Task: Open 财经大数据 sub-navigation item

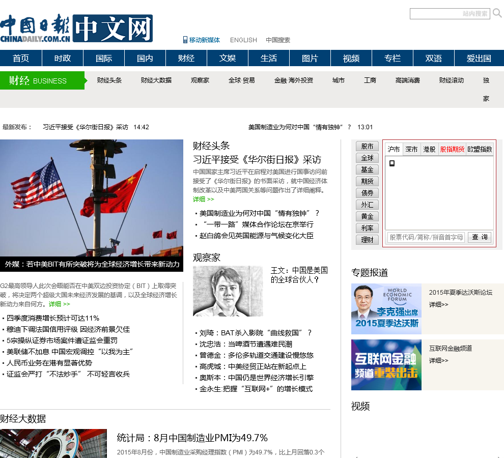Action: (x=156, y=80)
